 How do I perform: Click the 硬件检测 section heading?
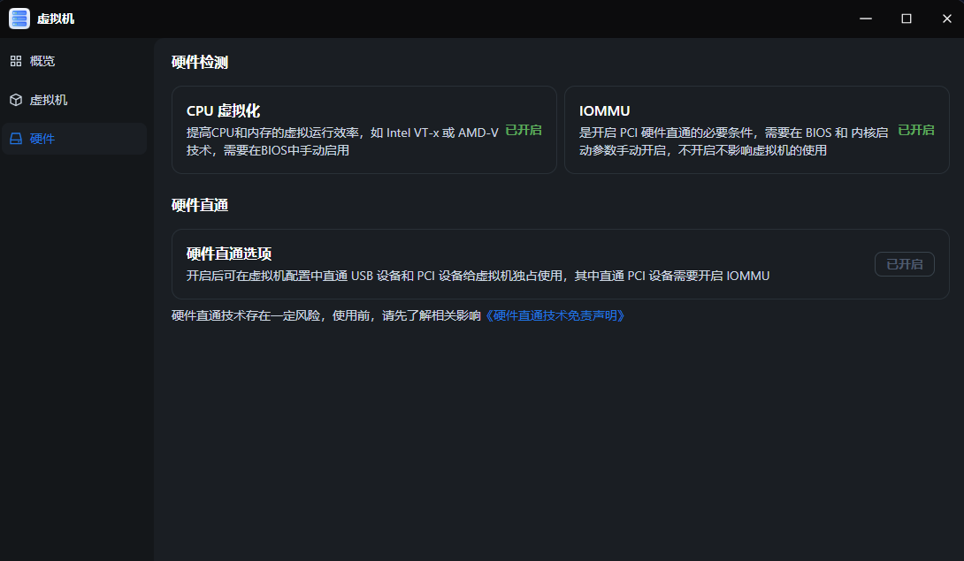[x=200, y=62]
